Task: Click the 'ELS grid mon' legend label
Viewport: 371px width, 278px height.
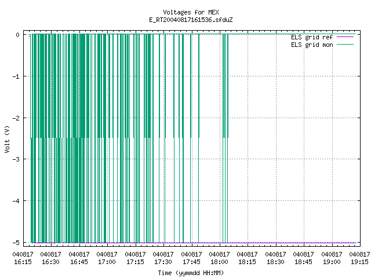Action: pyautogui.click(x=312, y=45)
